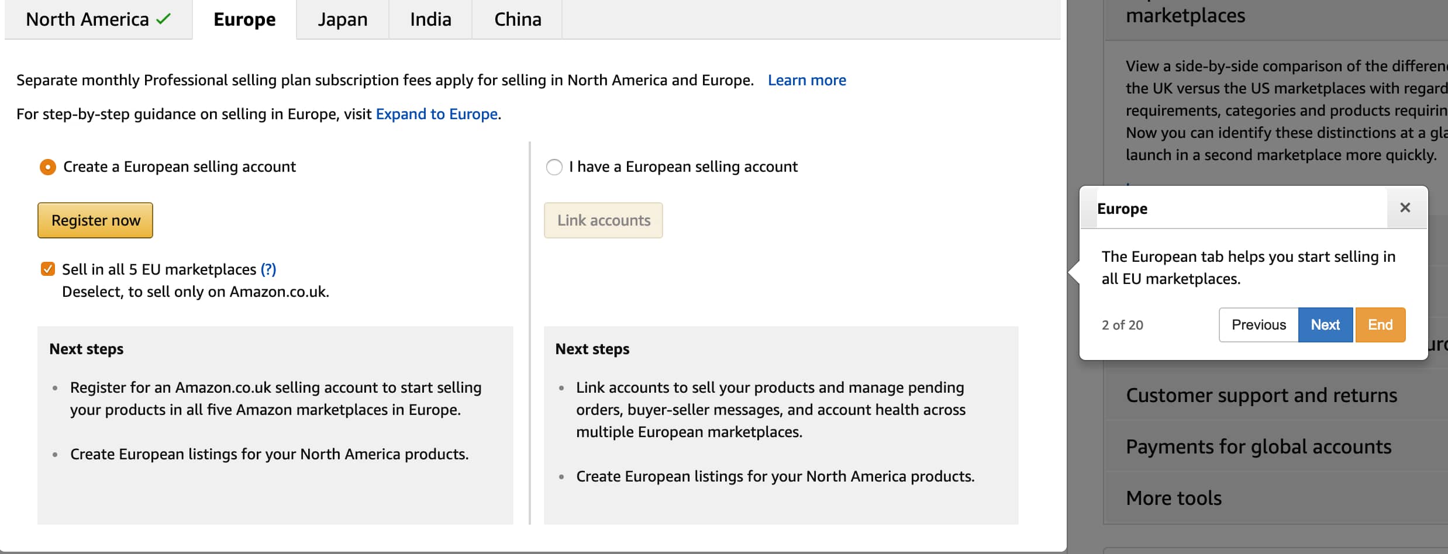The image size is (1448, 554).
Task: Click the Register now button
Action: click(x=95, y=220)
